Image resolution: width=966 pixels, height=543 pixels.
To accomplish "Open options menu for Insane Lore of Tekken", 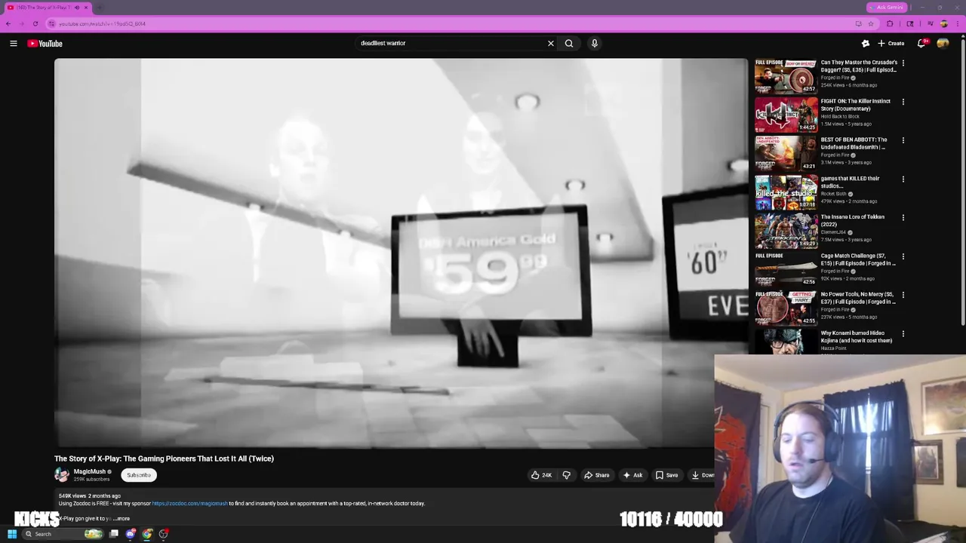I will [x=903, y=218].
